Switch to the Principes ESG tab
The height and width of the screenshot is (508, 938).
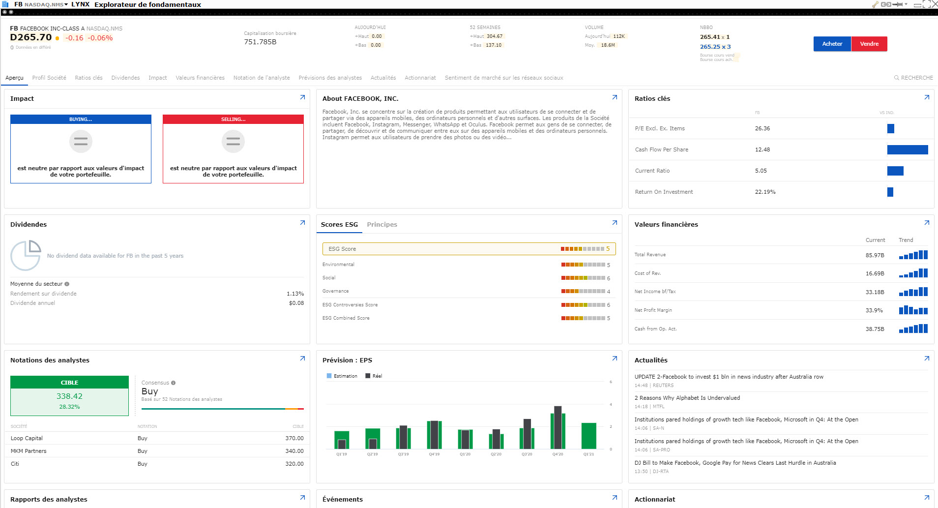coord(382,224)
